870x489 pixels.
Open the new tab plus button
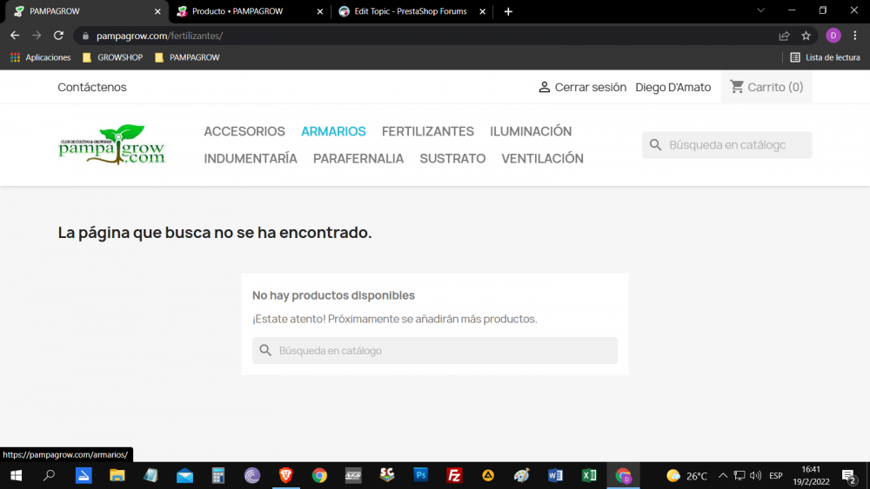508,11
